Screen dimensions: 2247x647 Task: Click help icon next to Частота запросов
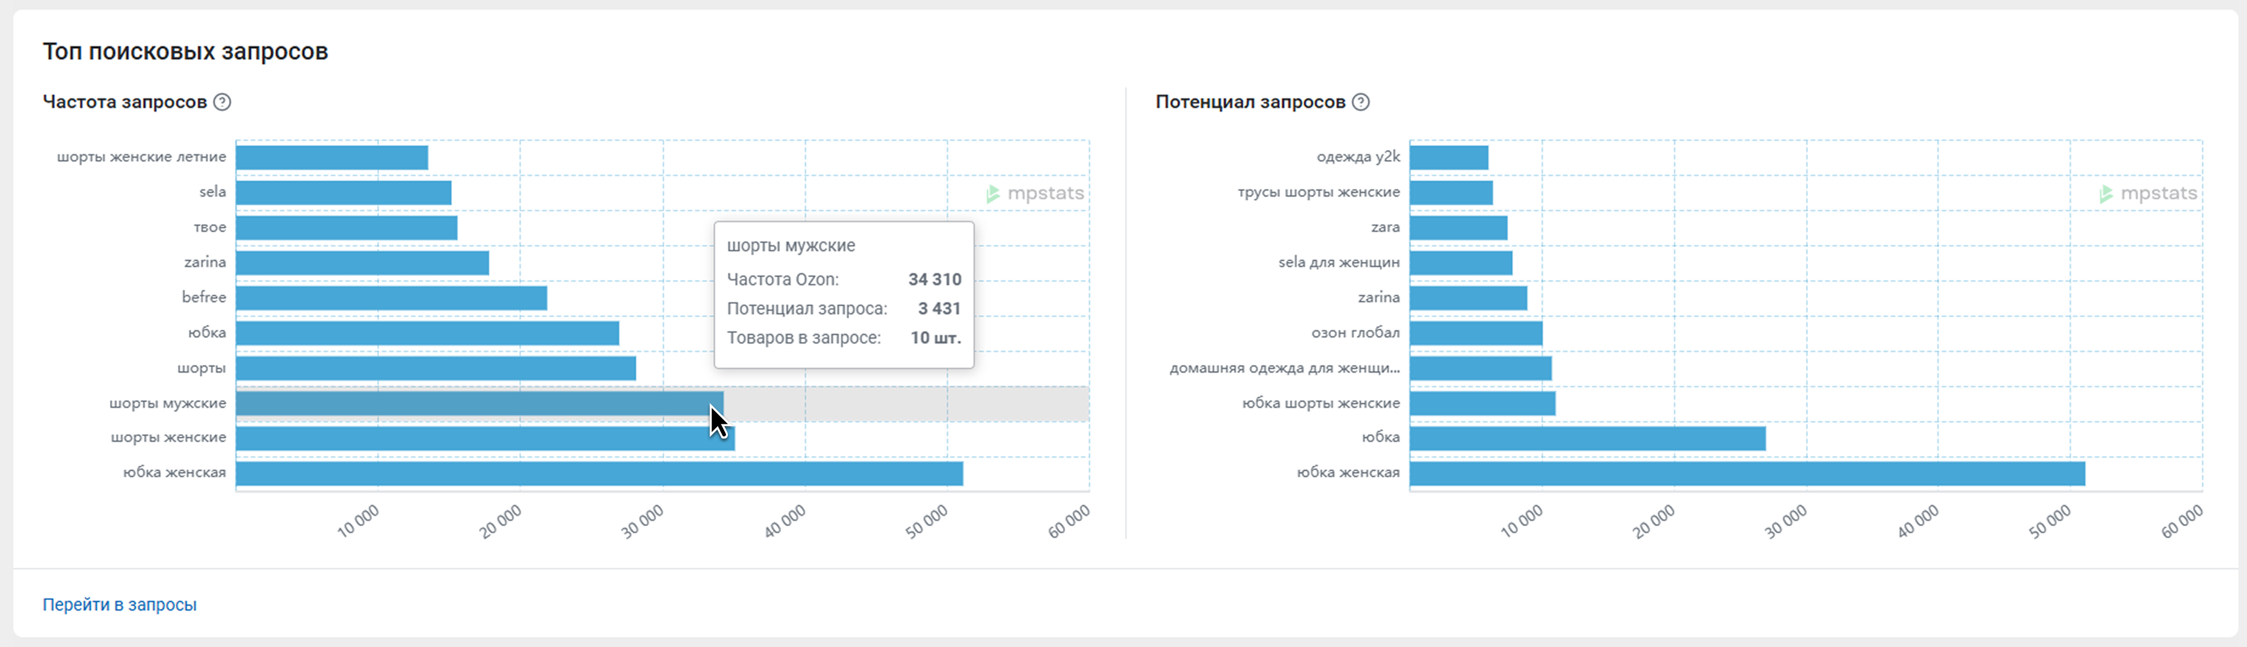[x=222, y=102]
